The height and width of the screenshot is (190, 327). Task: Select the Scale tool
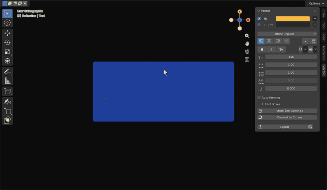[7, 52]
